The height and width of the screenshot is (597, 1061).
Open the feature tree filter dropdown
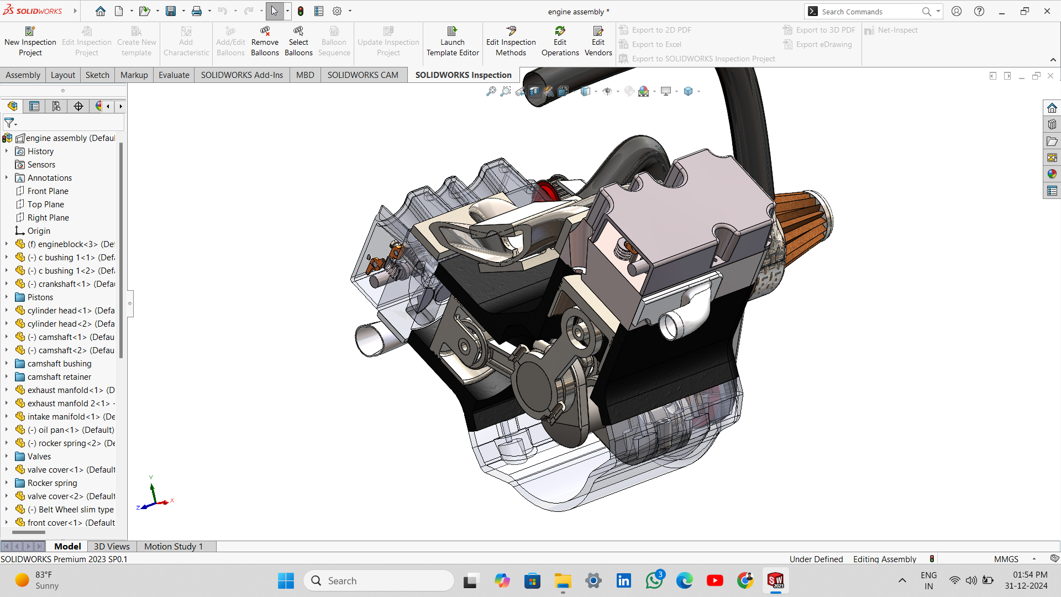click(x=10, y=123)
